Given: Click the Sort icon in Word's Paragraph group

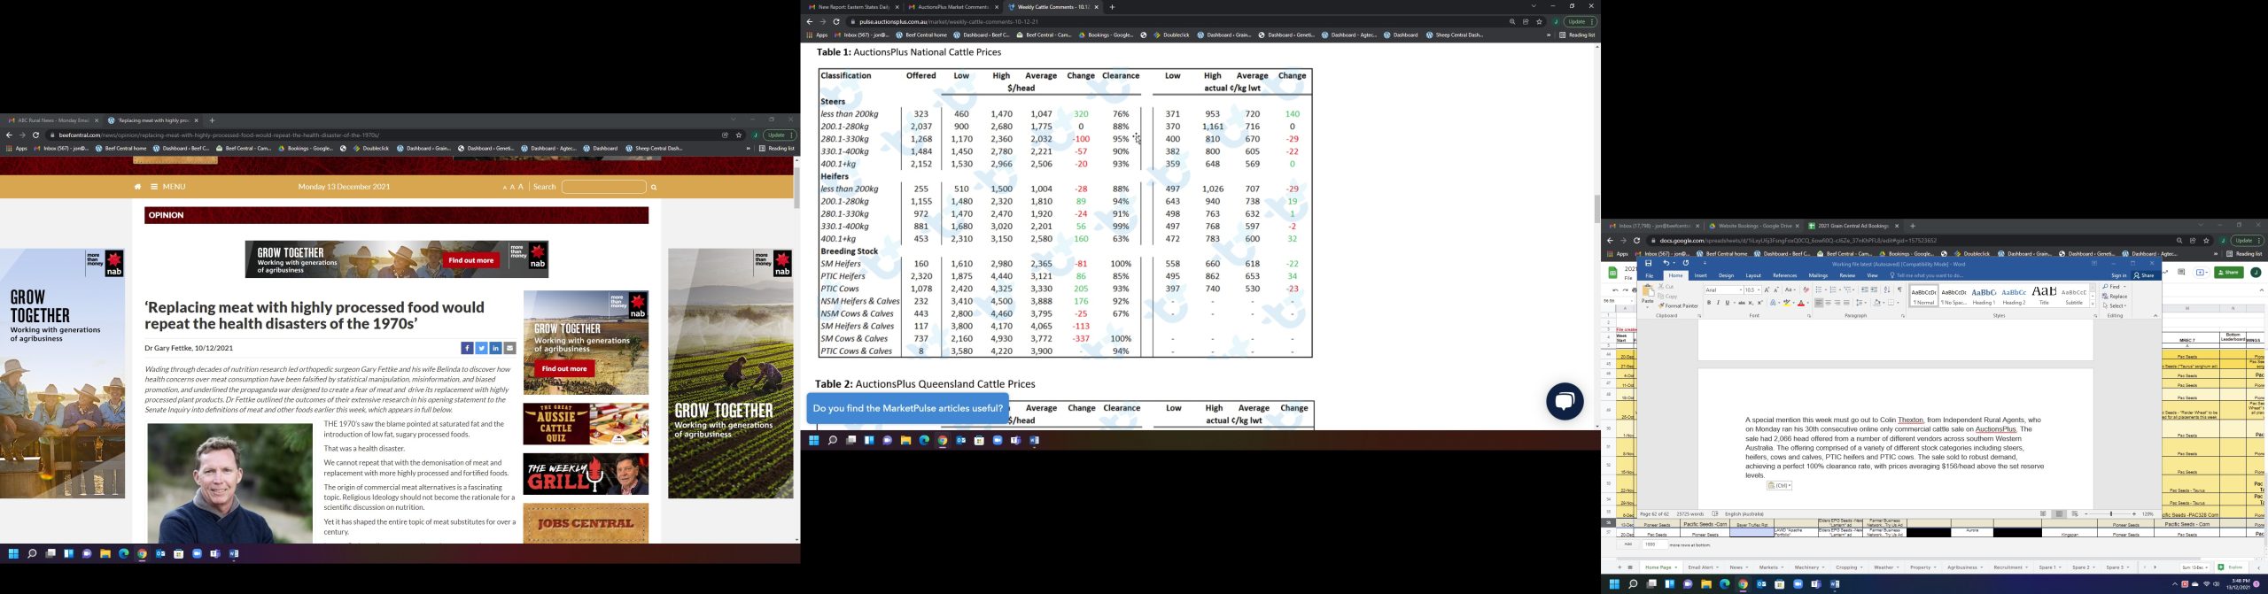Looking at the screenshot, I should 1887,289.
